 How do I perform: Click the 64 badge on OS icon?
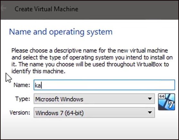[162, 96]
